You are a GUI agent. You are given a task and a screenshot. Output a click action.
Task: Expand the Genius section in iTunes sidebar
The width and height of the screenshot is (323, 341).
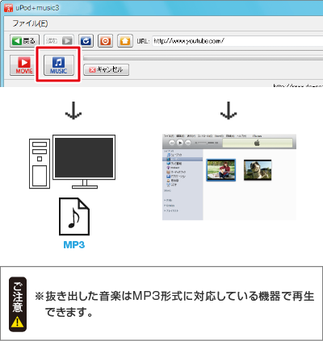170,206
